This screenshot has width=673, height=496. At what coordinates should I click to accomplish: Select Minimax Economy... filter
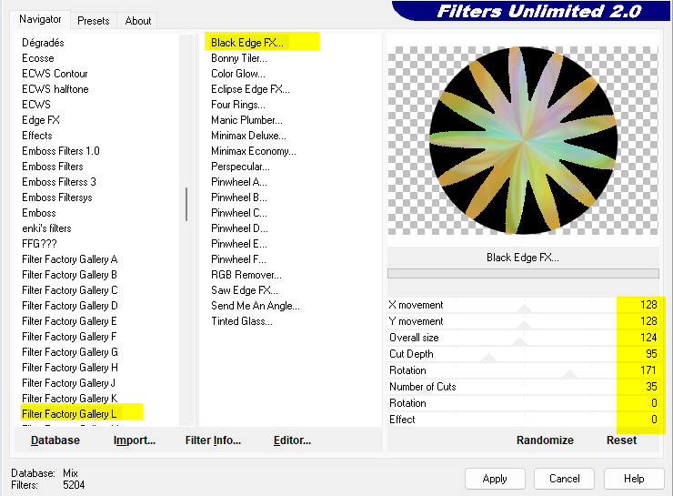(254, 151)
